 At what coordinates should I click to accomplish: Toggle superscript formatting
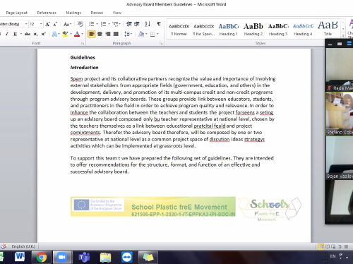pyautogui.click(x=43, y=34)
